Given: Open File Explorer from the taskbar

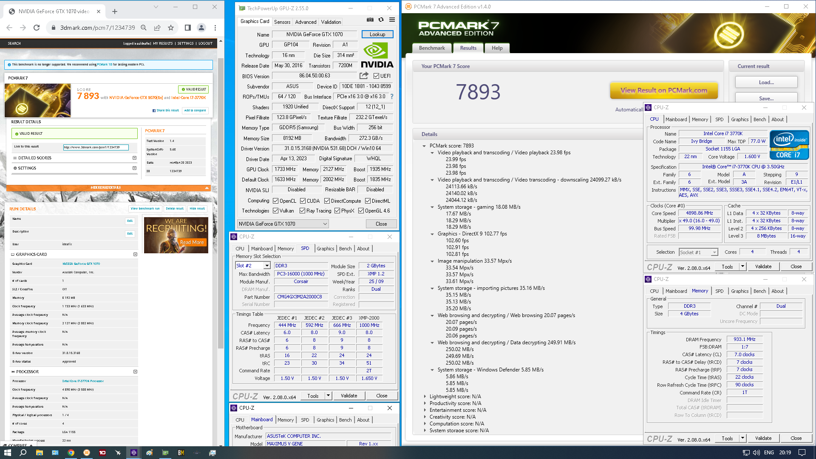Looking at the screenshot, I should [39, 453].
